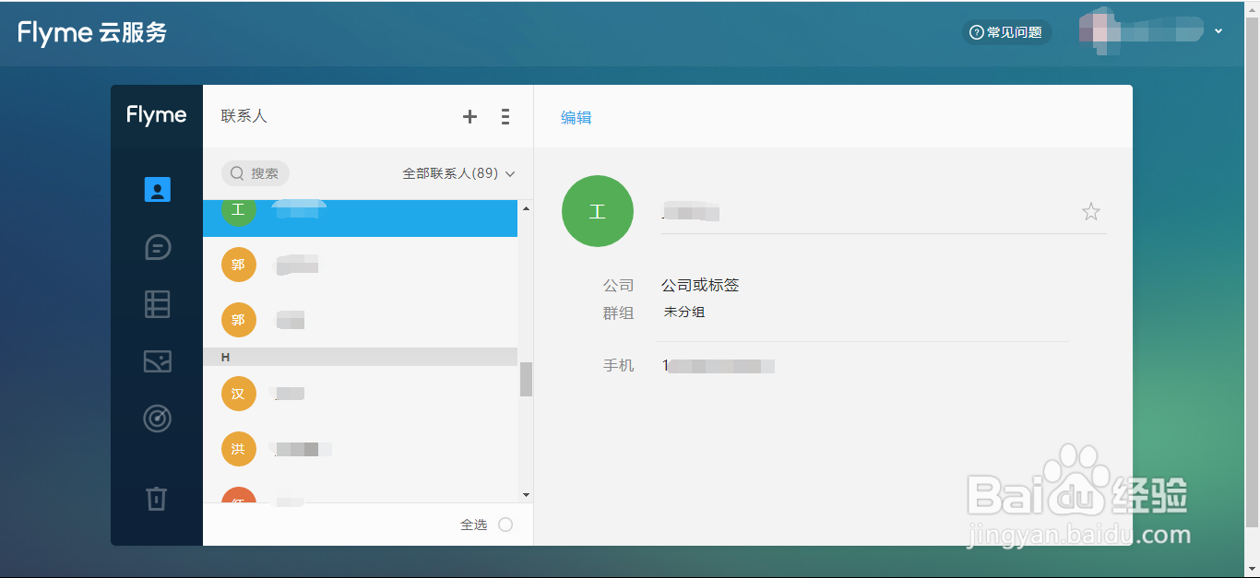
Task: Select the 全选 checkbox to select all contacts
Action: tap(505, 524)
